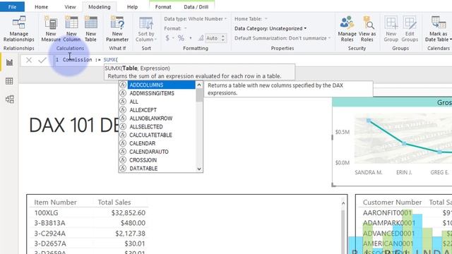Viewport: 452px width, 254px height.
Task: Open the Format tab
Action: [163, 6]
